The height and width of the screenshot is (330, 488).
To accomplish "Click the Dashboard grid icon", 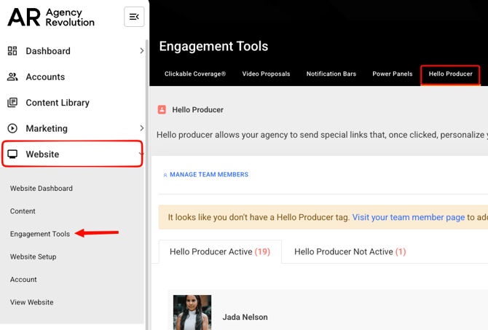I will (x=12, y=51).
